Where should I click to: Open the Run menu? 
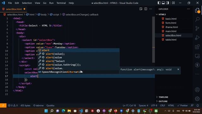point(51,3)
